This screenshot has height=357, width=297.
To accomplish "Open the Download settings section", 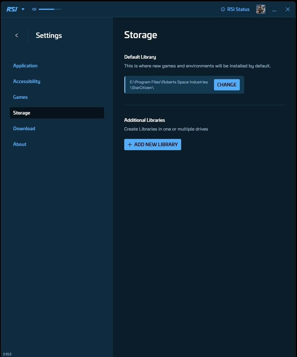I will (24, 129).
